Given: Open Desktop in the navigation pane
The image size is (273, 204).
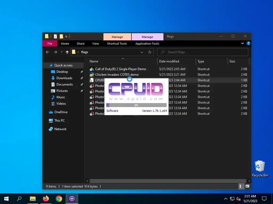Looking at the screenshot, I should click(62, 72).
